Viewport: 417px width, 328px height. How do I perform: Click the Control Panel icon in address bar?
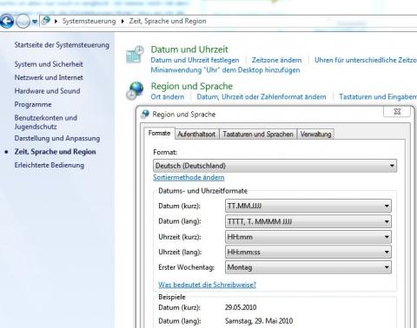46,21
